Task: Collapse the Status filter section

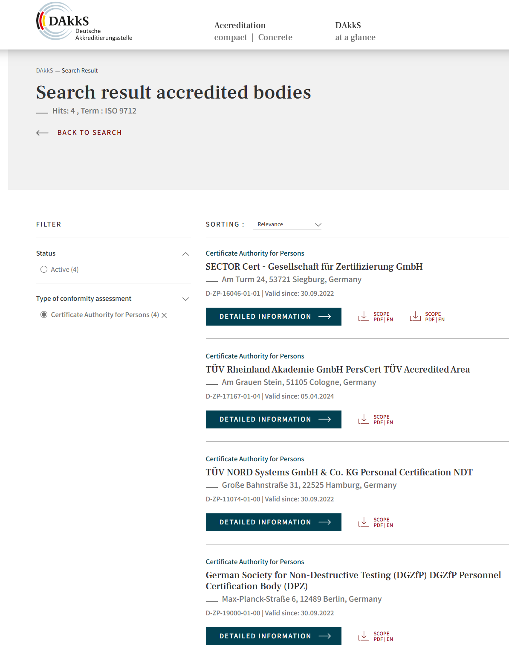Action: 185,254
